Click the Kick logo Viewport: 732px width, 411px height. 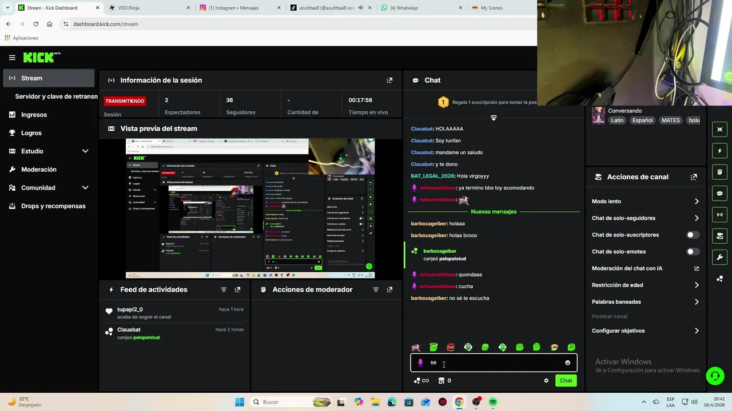click(x=42, y=57)
